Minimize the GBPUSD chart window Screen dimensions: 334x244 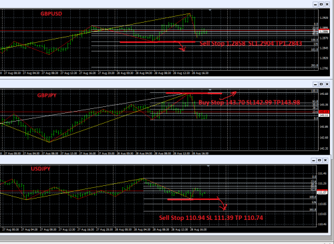[315, 5]
